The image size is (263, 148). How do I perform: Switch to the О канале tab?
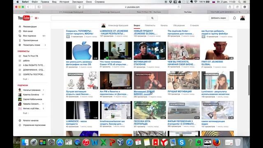(194, 25)
